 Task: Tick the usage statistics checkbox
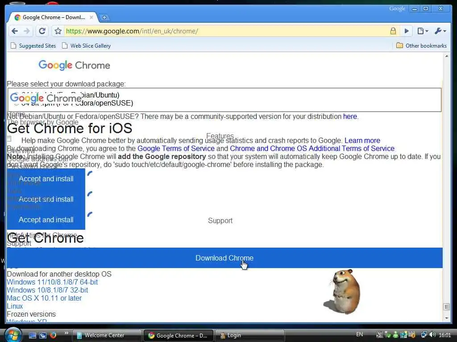tap(9, 139)
